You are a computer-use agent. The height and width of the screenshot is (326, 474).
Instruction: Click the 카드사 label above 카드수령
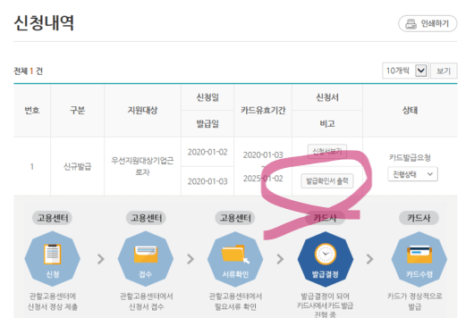click(419, 218)
